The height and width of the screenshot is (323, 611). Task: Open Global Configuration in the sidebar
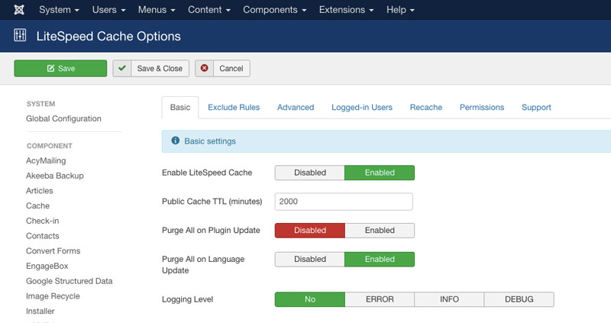point(63,118)
